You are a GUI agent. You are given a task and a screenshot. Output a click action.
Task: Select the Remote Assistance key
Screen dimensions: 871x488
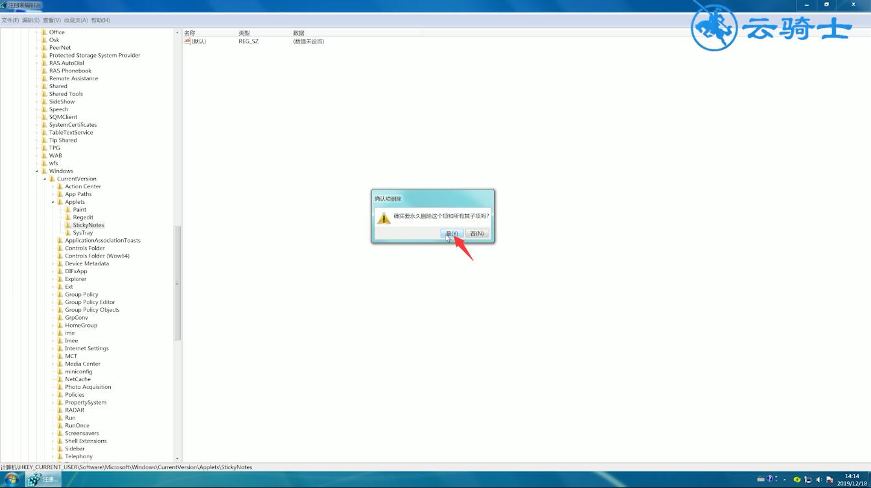point(74,78)
